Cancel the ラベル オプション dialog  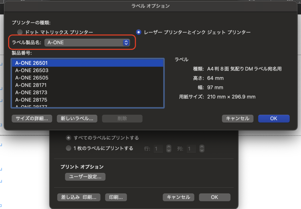pyautogui.click(x=238, y=119)
